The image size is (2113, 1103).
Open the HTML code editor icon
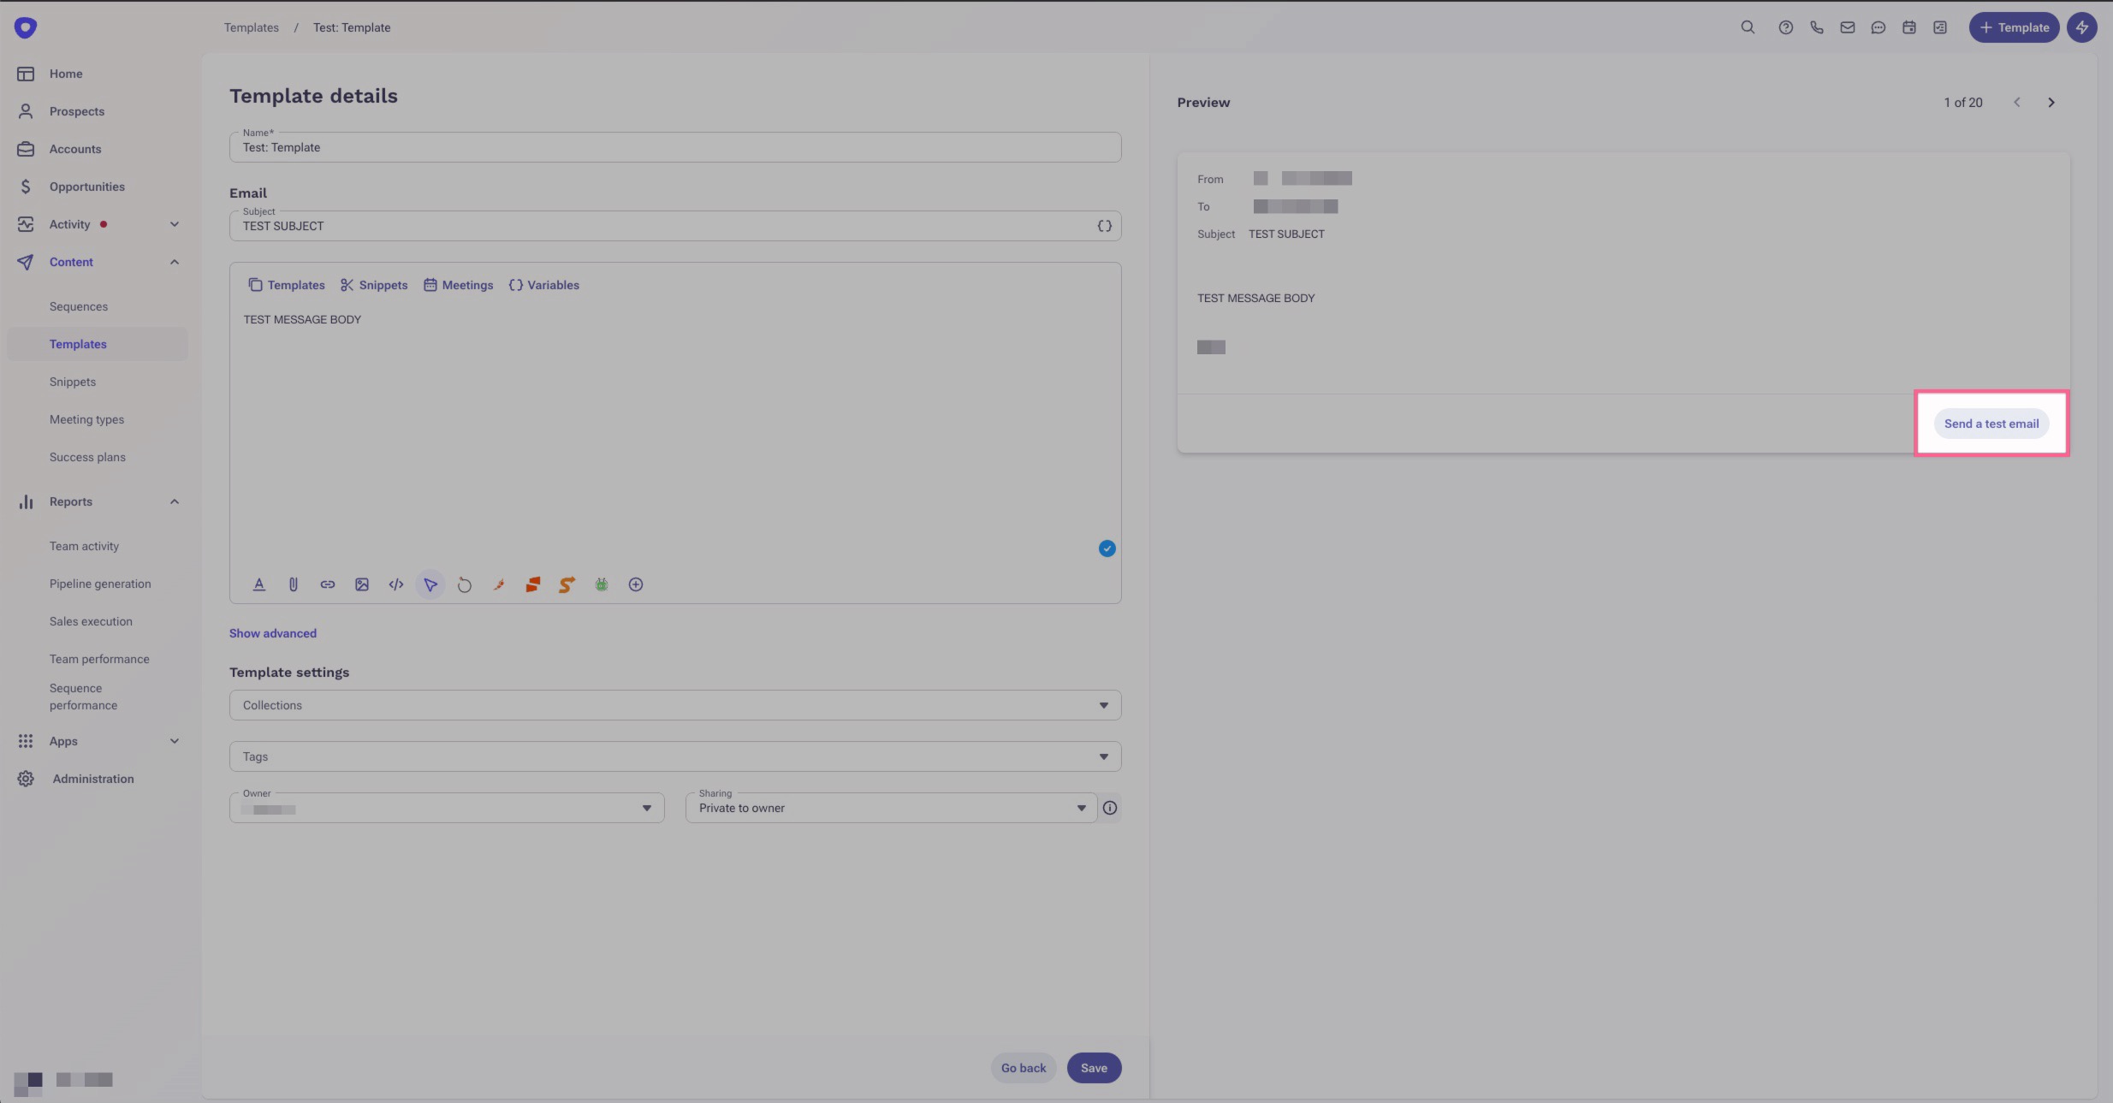(395, 584)
